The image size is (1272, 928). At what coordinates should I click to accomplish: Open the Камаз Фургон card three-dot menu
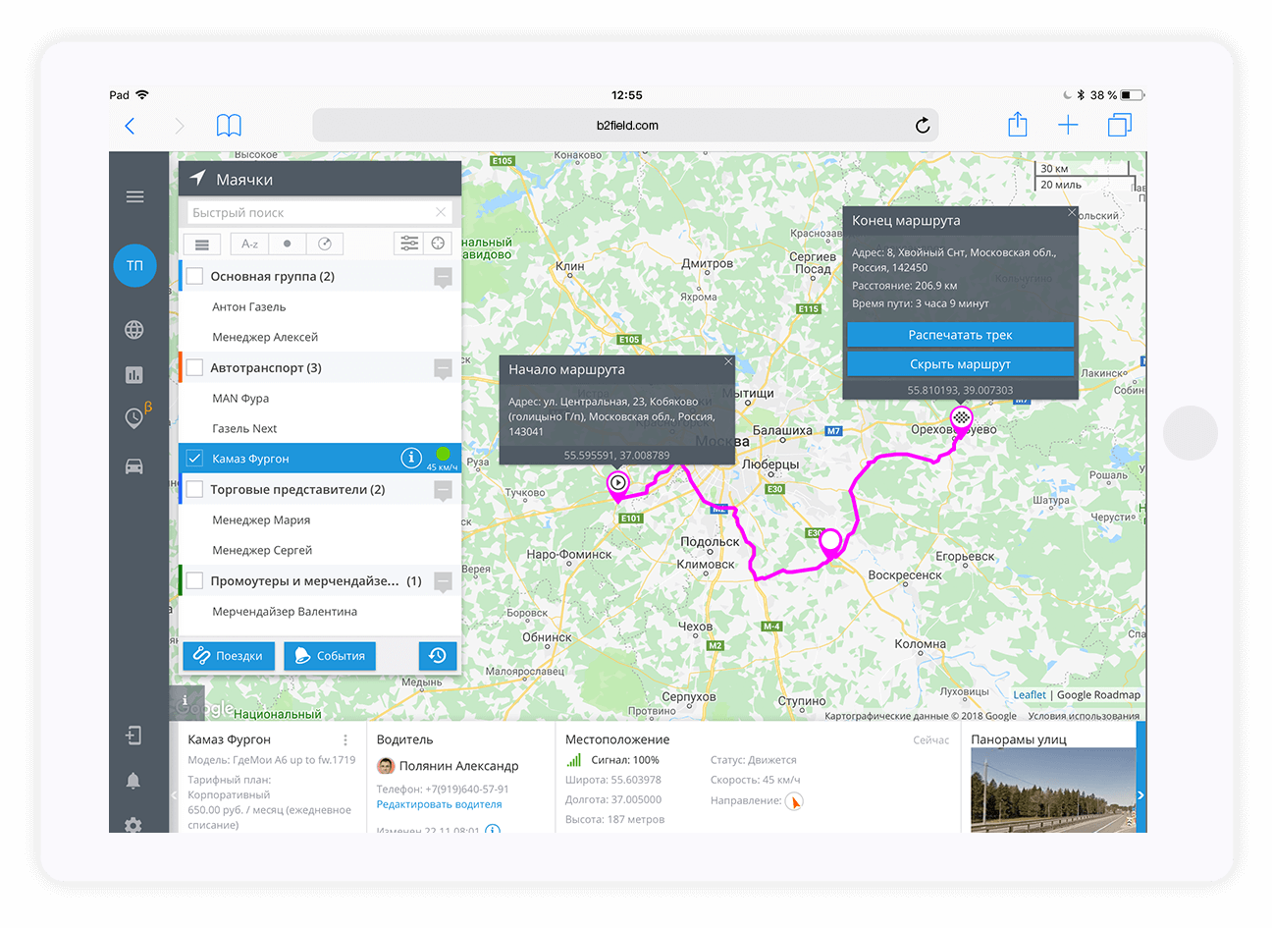coord(345,739)
